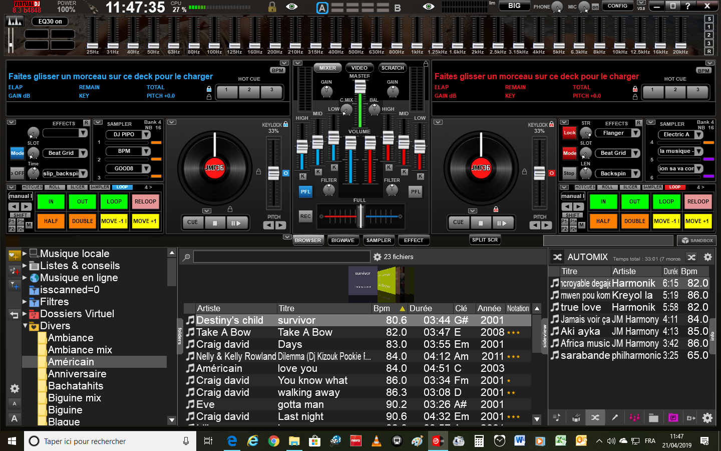Open the DJ PIPO sampler dropdown
The height and width of the screenshot is (451, 721).
146,134
